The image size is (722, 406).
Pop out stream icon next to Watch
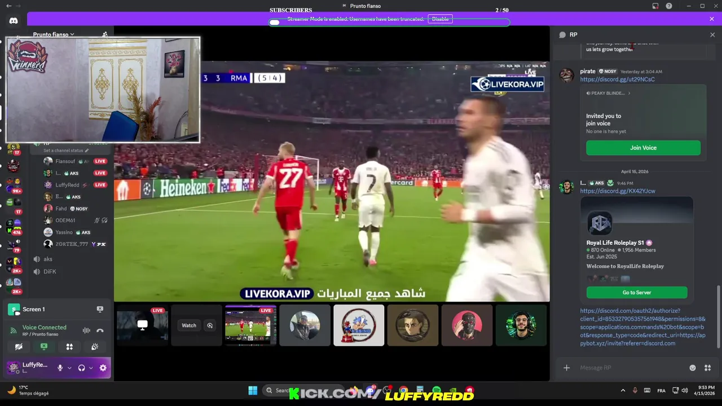pyautogui.click(x=210, y=325)
